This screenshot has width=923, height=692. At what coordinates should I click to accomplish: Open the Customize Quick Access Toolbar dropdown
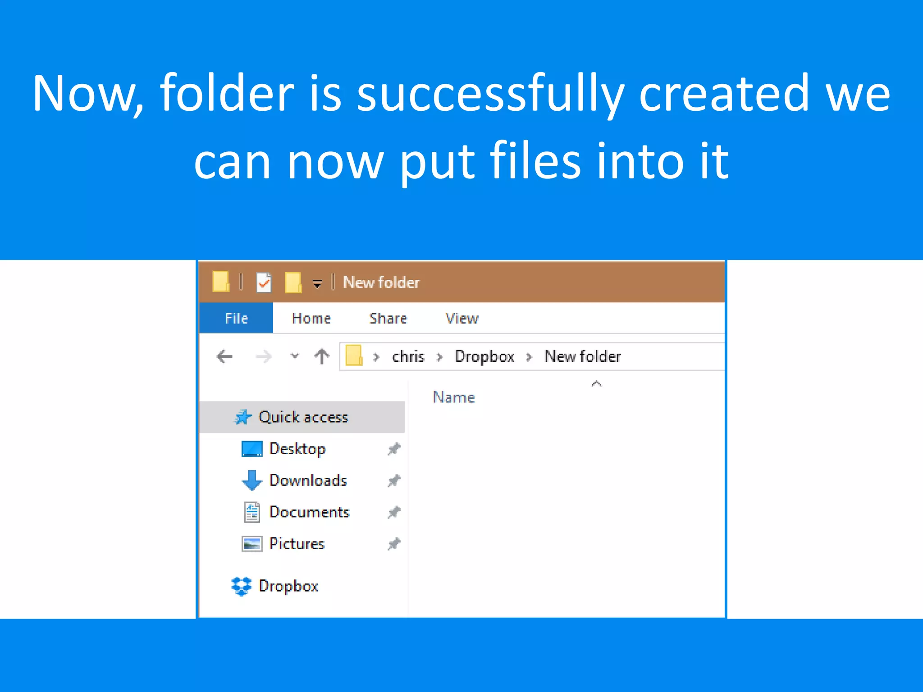(x=317, y=284)
